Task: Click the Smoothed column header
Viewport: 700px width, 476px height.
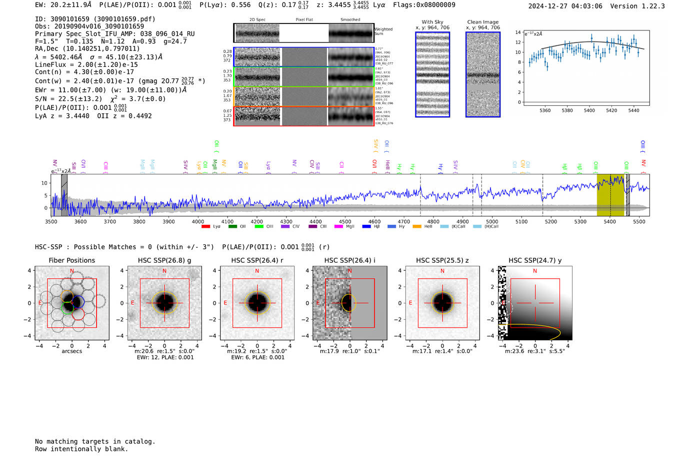Action: point(350,20)
